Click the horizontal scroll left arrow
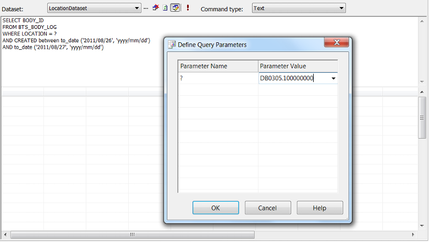Viewport: 429px width, 242px height. 5,235
